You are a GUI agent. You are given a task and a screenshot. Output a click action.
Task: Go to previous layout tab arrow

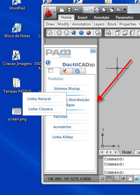click(x=107, y=152)
